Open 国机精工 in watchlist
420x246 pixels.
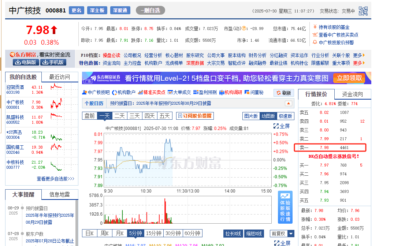15,147
